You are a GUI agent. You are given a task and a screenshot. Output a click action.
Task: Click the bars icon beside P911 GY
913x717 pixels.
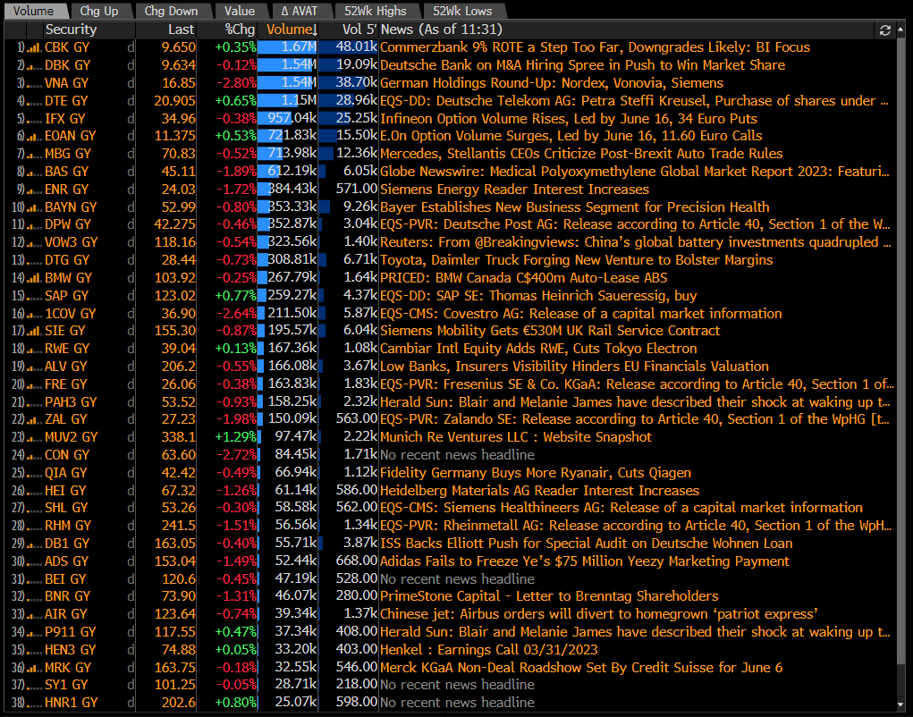click(34, 633)
